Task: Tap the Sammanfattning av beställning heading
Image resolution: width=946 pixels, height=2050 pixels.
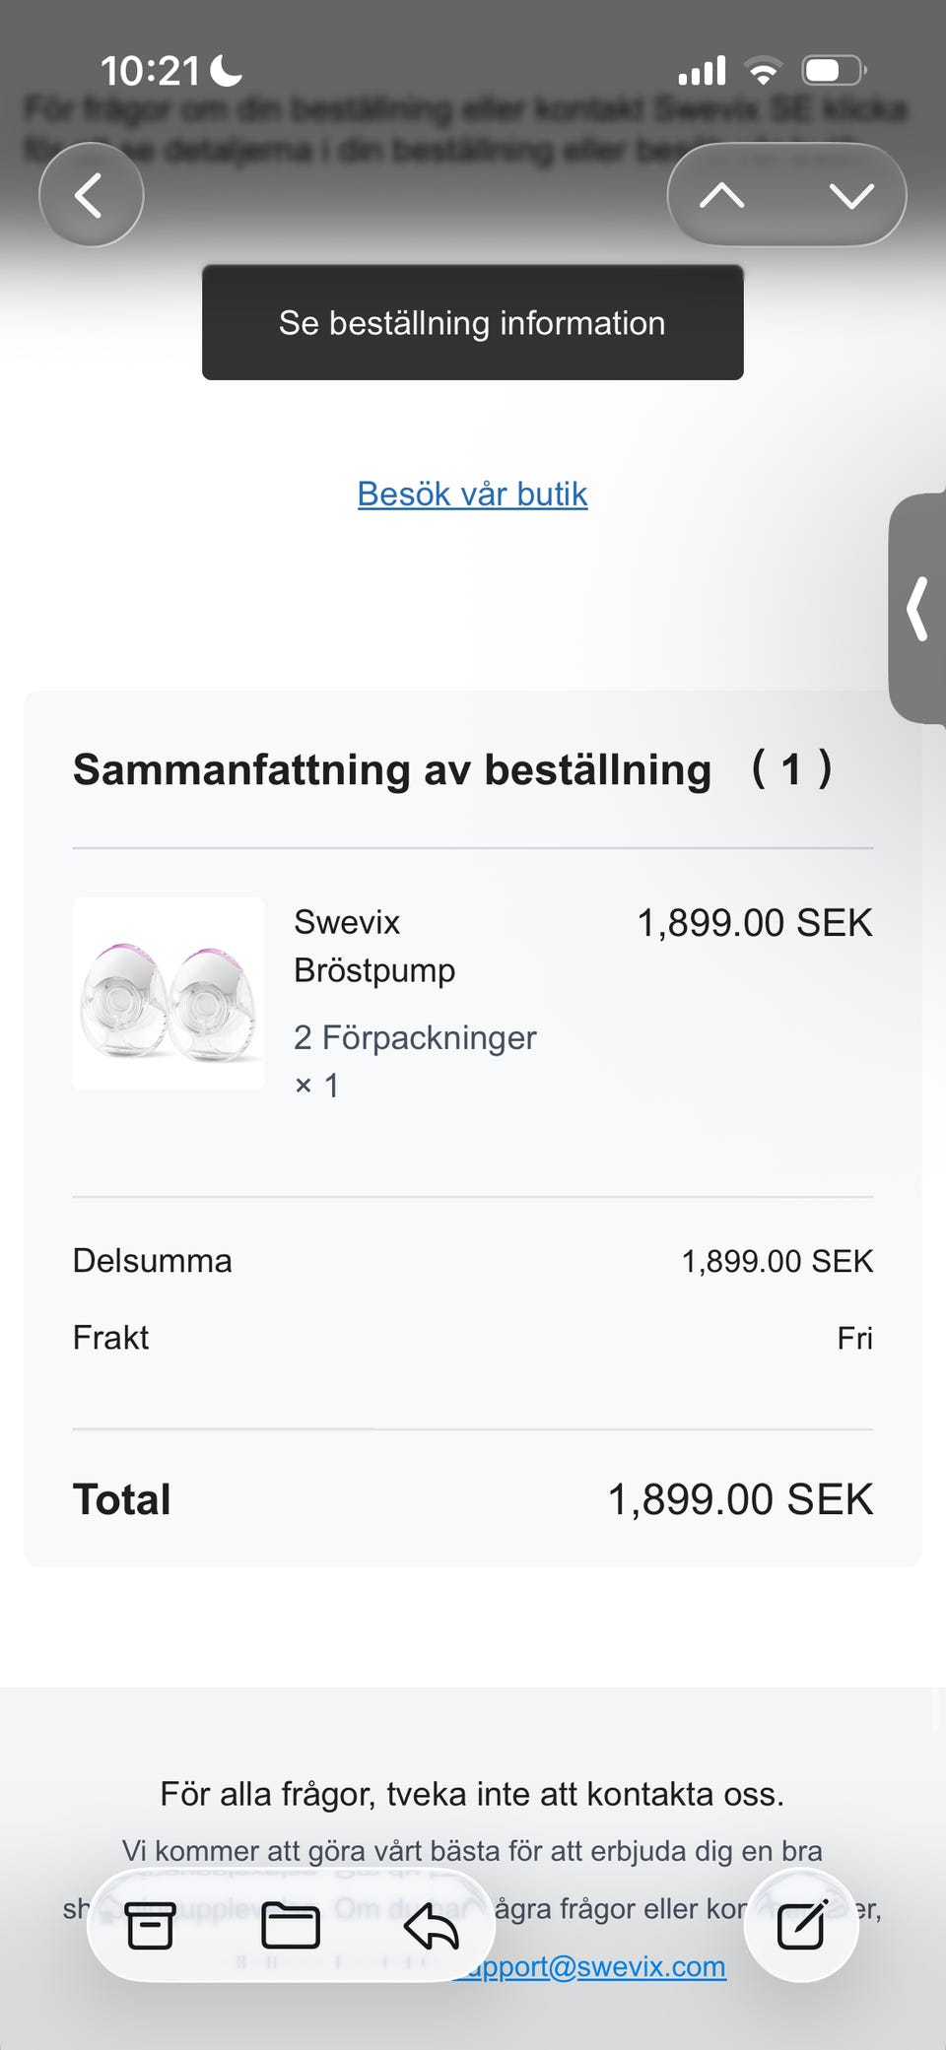Action: point(392,769)
